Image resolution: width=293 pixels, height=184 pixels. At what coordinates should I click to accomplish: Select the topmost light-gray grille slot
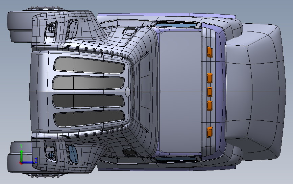[89, 65]
